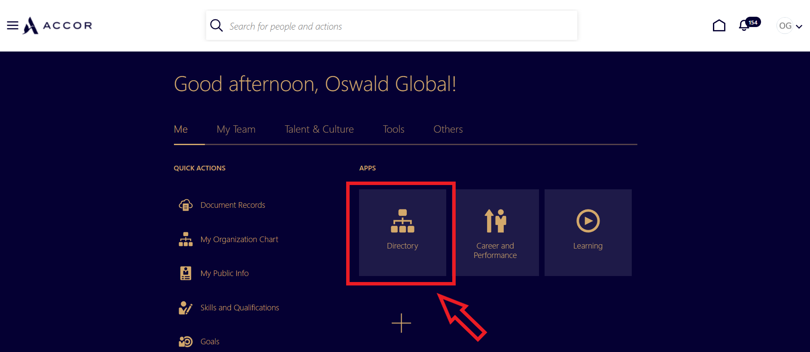Screen dimensions: 810x352
Task: Open the Goals link
Action: pos(210,342)
